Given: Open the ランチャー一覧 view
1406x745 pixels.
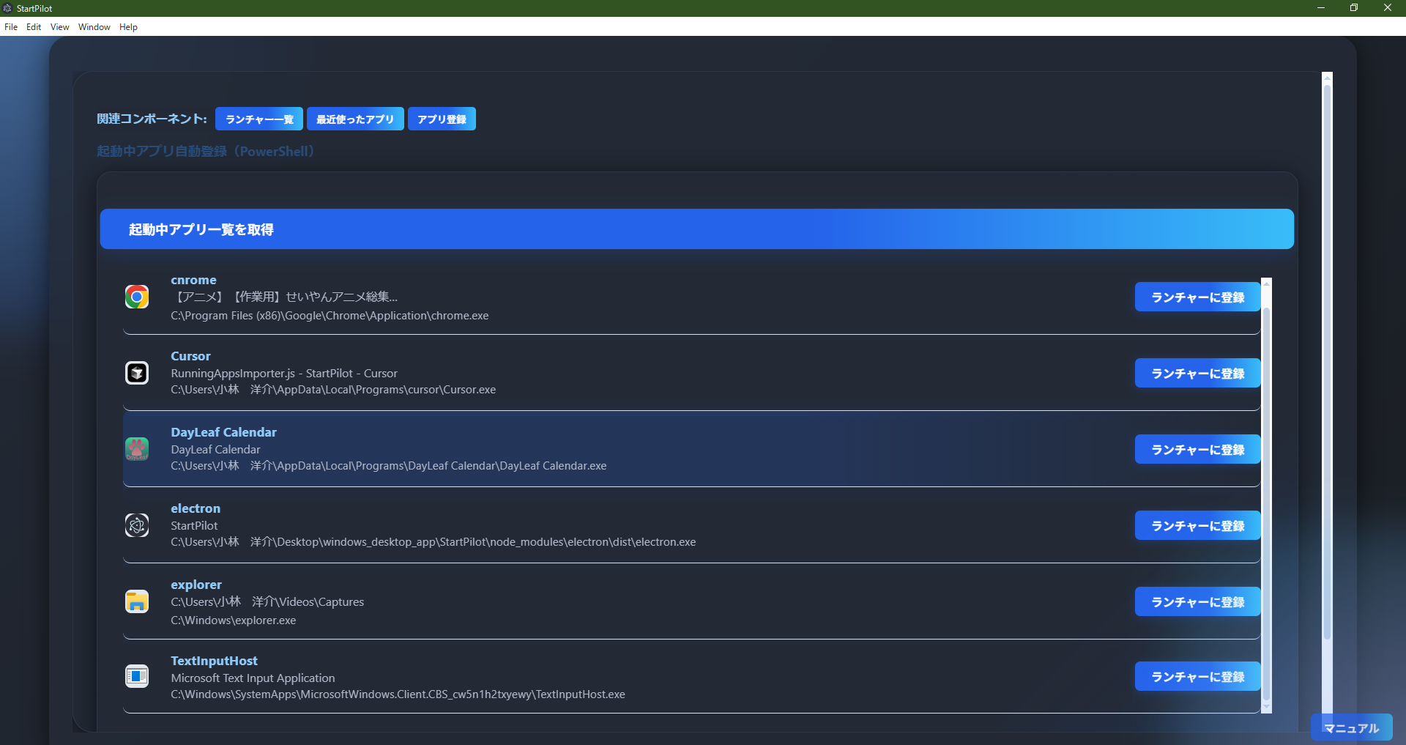Looking at the screenshot, I should [x=258, y=118].
